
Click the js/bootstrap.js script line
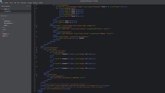pos(56,89)
